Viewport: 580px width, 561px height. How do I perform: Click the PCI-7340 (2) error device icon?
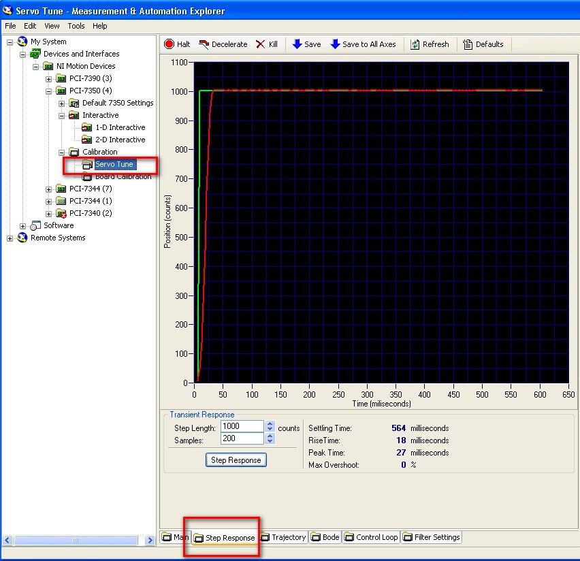pos(61,213)
